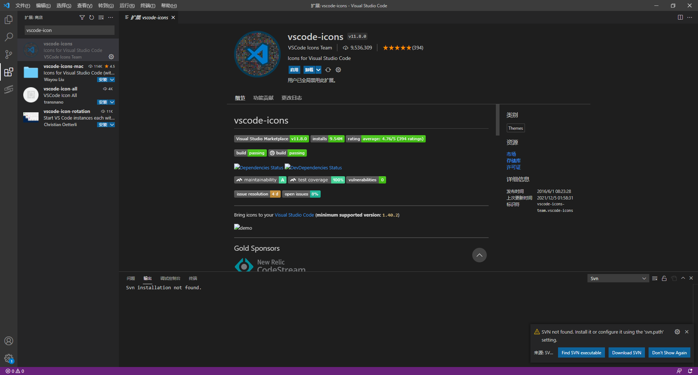Open the Accounts icon in activity bar
This screenshot has width=698, height=375.
[9, 341]
